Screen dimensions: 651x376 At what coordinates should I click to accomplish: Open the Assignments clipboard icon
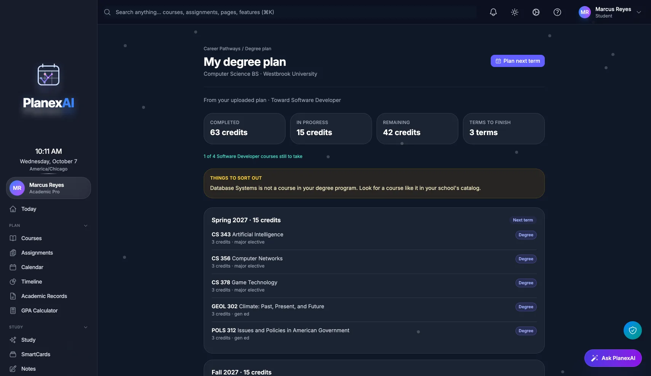tap(13, 253)
